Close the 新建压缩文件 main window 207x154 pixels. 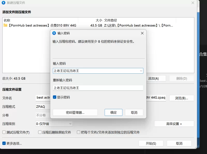tap(193, 3)
